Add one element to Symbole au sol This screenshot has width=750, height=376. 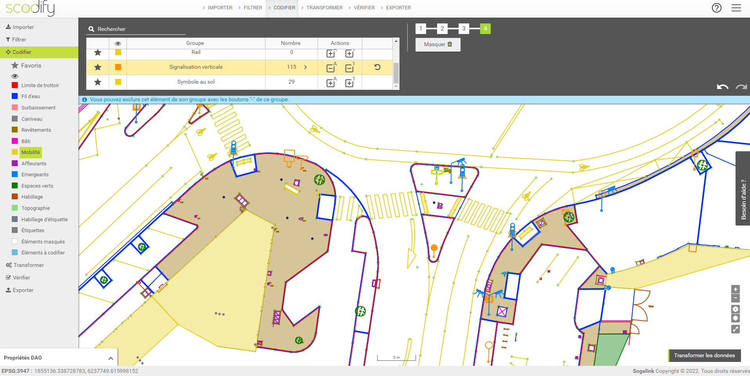point(349,82)
